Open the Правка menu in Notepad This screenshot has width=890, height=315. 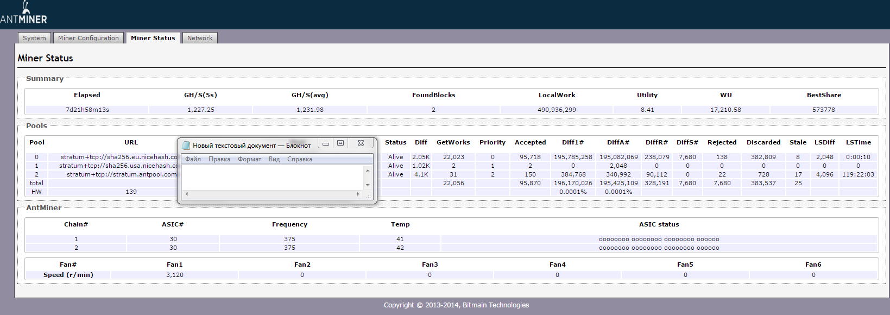pyautogui.click(x=219, y=159)
